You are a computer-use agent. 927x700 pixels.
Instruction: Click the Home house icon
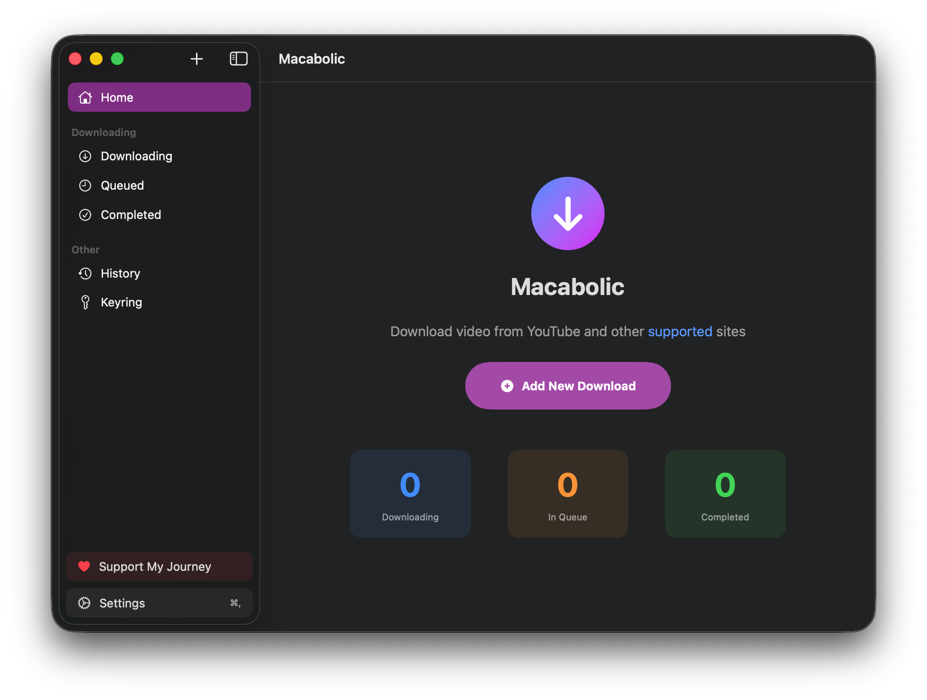[85, 97]
